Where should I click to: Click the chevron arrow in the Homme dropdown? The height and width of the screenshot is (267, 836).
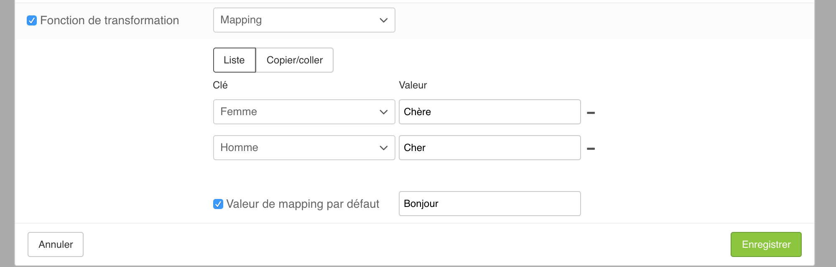tap(383, 148)
